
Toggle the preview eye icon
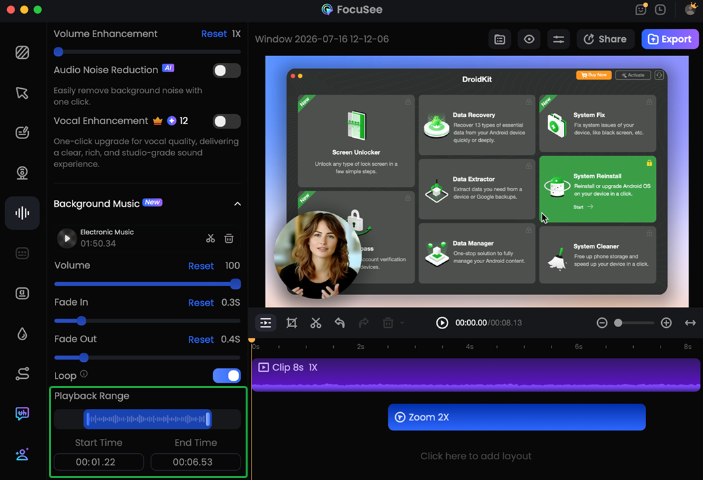(529, 39)
